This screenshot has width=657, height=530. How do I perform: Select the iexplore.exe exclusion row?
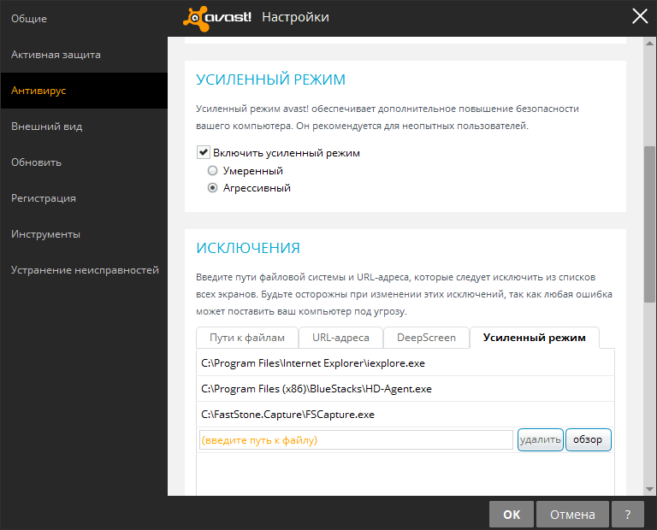405,363
